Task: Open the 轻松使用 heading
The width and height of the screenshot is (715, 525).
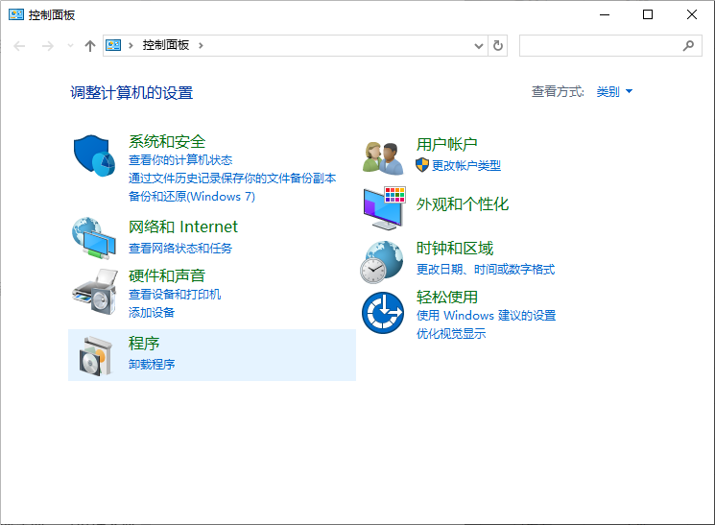Action: click(x=447, y=297)
